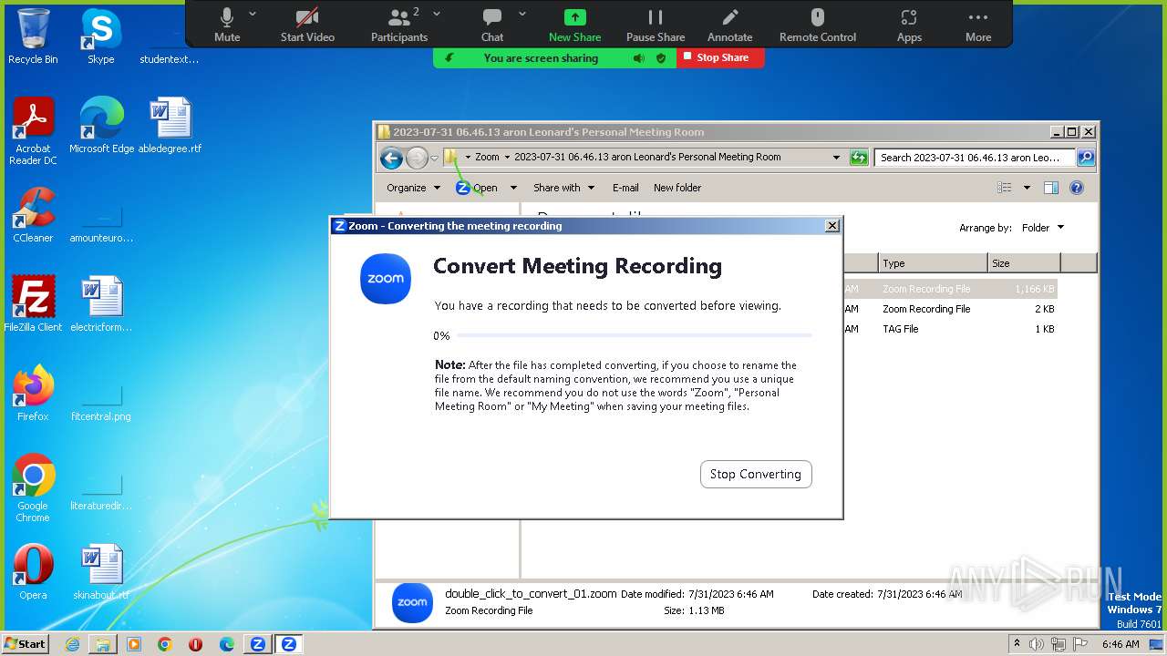Screen dimensions: 1167x656
Task: Sort by Size column header
Action: 1024,263
